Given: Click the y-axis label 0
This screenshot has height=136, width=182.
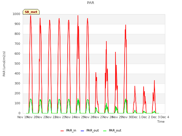Looking at the screenshot, I should (19, 113).
